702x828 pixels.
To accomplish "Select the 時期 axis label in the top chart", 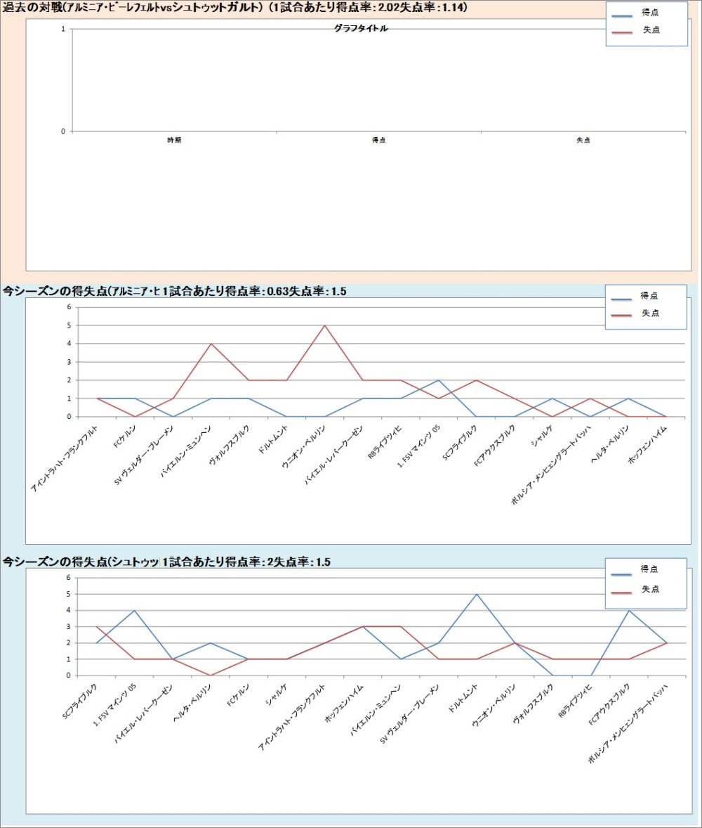I will (x=174, y=141).
